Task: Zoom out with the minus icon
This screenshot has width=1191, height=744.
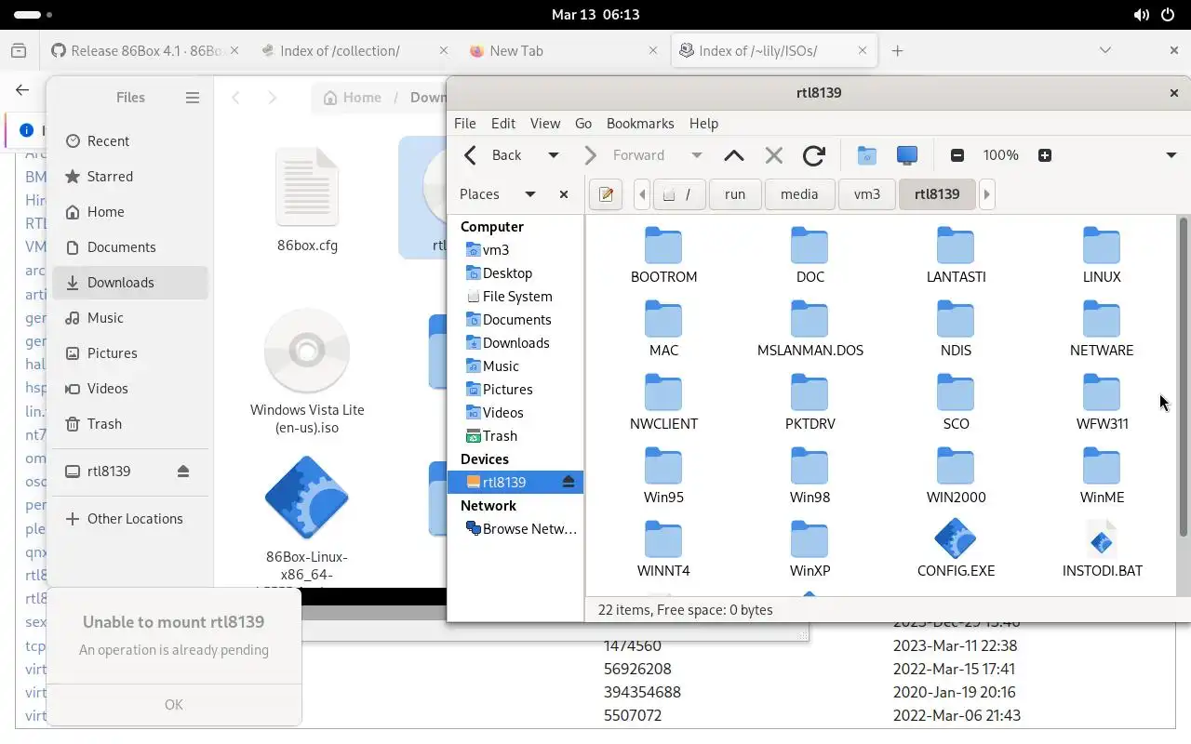Action: coord(957,155)
